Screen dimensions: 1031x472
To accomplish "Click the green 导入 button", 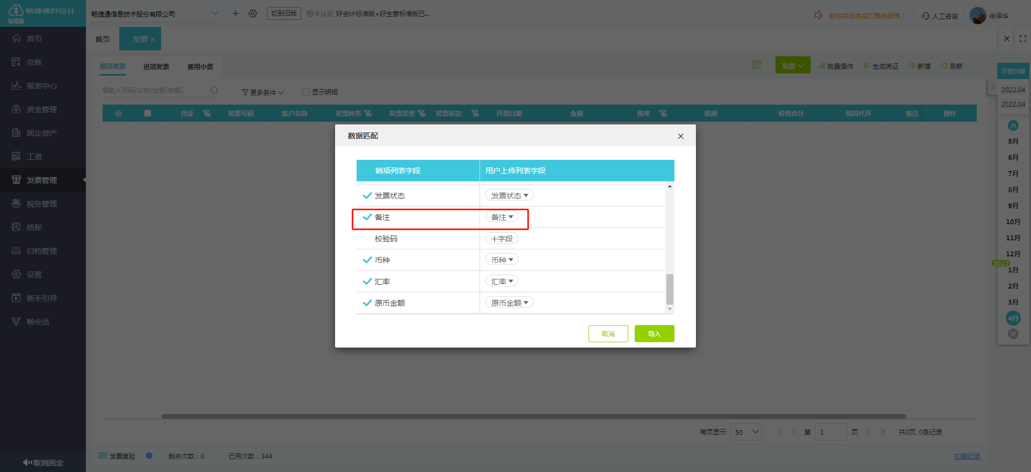I will pyautogui.click(x=654, y=334).
